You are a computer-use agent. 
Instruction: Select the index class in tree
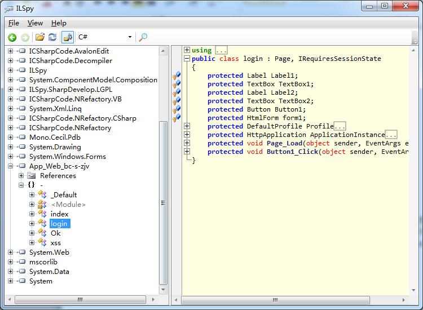[x=59, y=214]
